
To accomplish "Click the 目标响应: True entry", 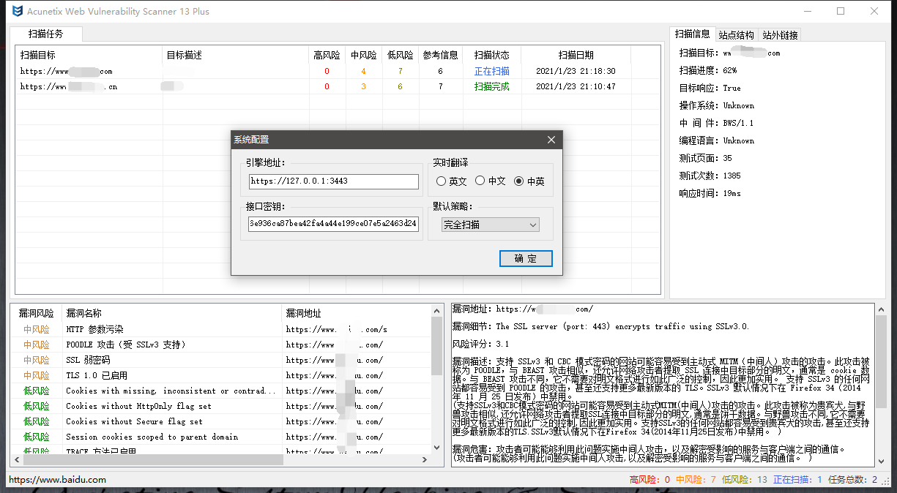I will coord(710,88).
